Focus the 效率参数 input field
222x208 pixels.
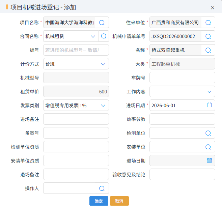pyautogui.click(x=182, y=119)
